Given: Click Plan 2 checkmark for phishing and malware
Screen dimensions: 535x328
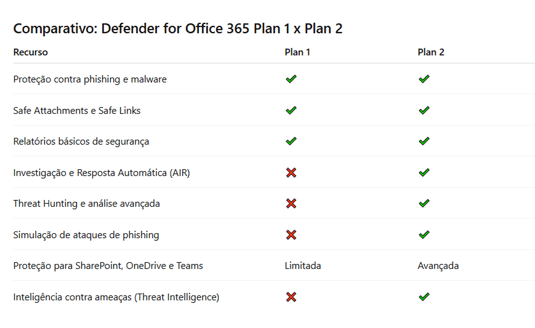Looking at the screenshot, I should 424,79.
